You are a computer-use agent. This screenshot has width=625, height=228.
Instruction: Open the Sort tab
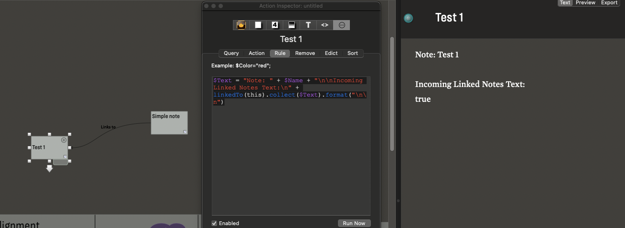click(352, 54)
